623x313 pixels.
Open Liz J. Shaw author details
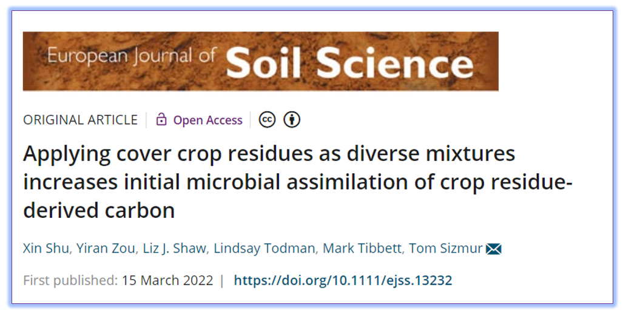(x=173, y=248)
